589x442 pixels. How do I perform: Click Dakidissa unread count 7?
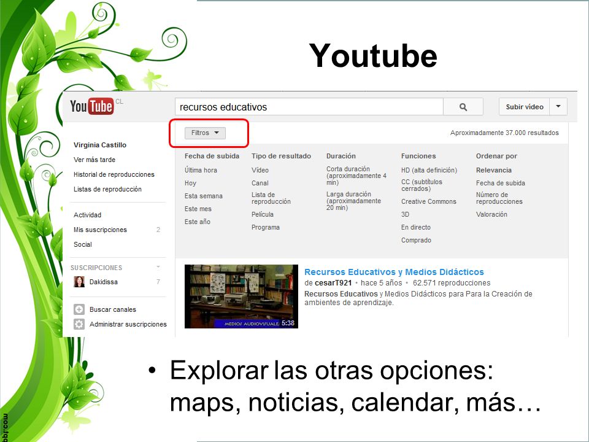click(158, 282)
